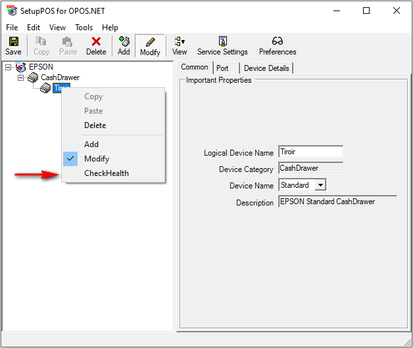Collapse the CashDrawer tree node
Screen dimensions: 413x348
coord(20,77)
